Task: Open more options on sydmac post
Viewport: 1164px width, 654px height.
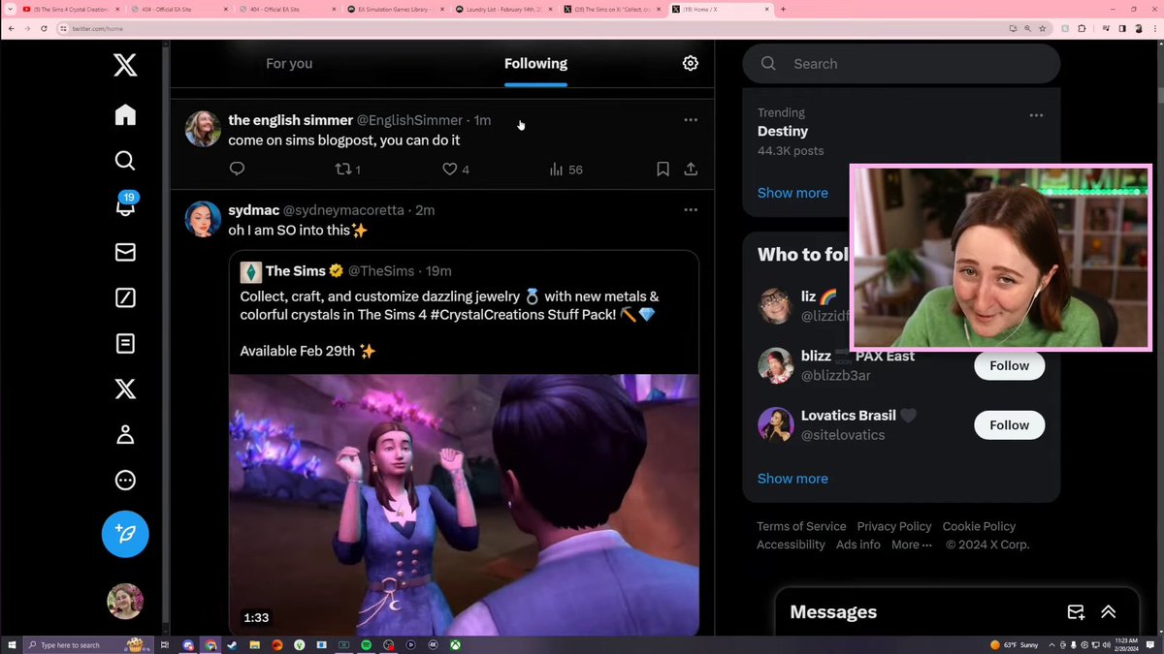Action: pos(691,210)
